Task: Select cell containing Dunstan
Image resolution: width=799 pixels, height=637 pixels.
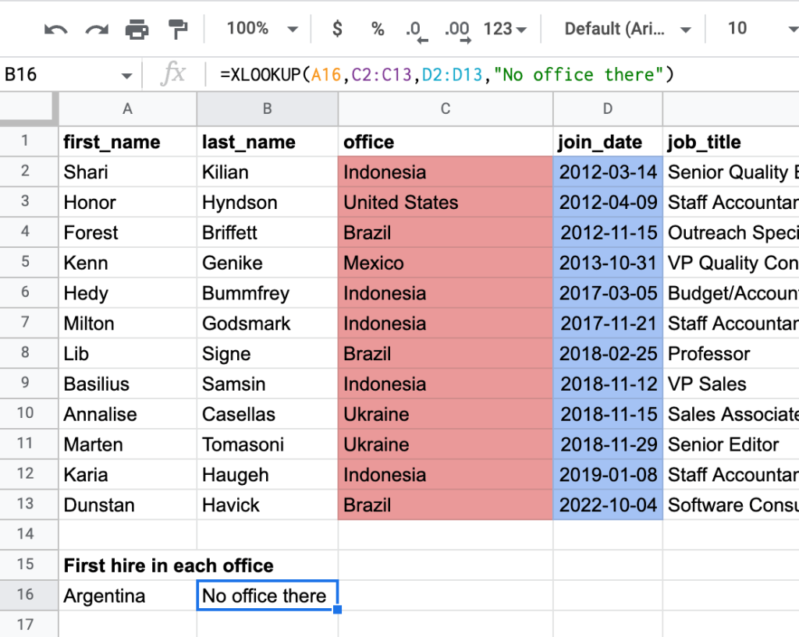Action: point(127,505)
